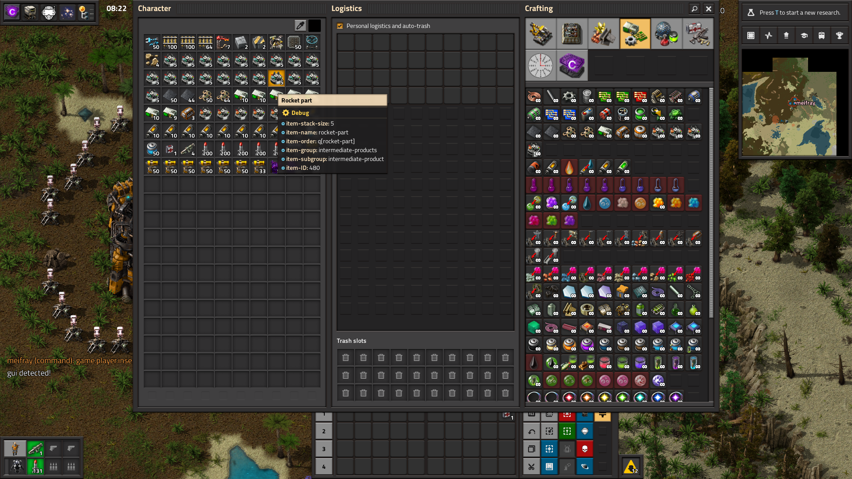The image size is (852, 479).
Task: Toggle Personal logistics and auto-trash checkbox
Action: tap(340, 26)
